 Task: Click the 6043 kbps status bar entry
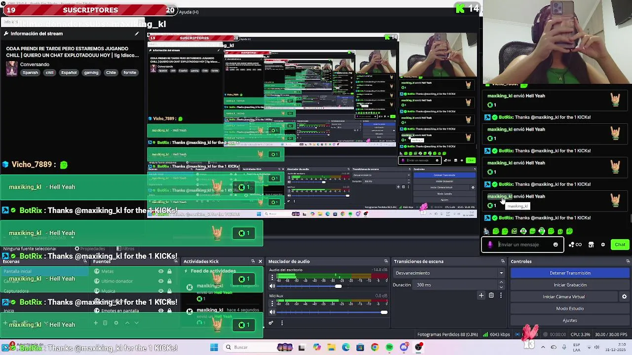(496, 334)
